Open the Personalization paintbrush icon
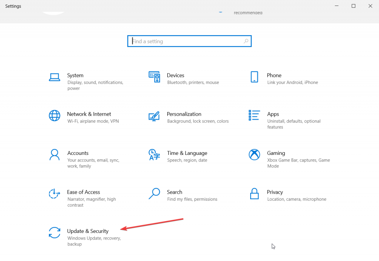The width and height of the screenshot is (379, 261). click(x=154, y=116)
